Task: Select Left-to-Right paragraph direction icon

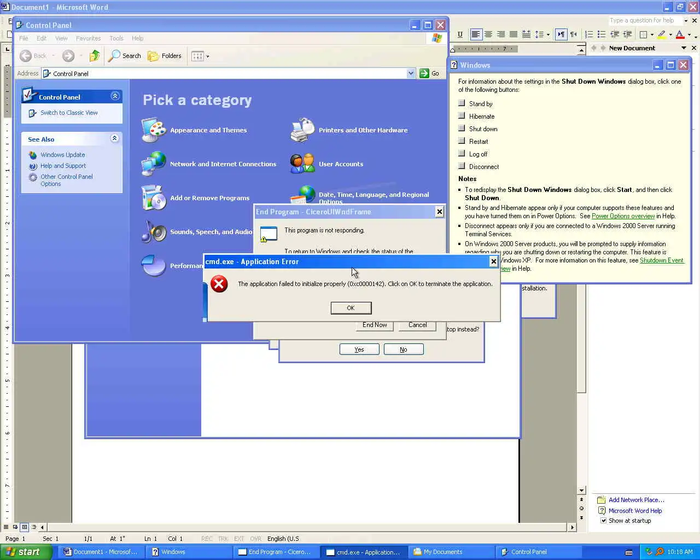Action: 561,34
